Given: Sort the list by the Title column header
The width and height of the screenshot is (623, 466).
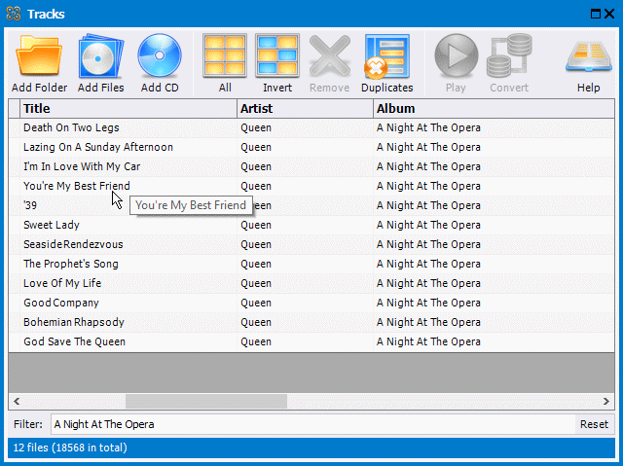Looking at the screenshot, I should click(x=128, y=108).
